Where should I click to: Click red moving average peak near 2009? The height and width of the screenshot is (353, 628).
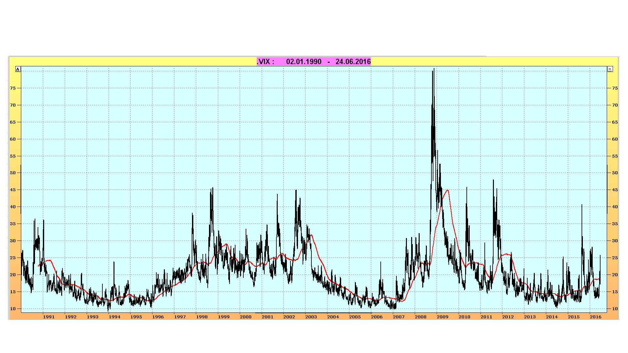pos(447,190)
